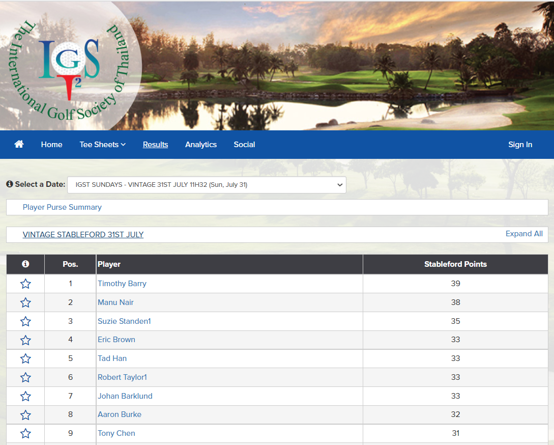
Task: Toggle favorite star for Suzie Standen1
Action: pos(25,321)
